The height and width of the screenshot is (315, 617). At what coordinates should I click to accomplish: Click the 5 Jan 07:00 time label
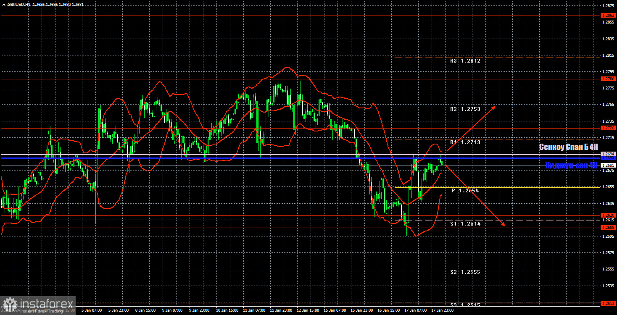[x=91, y=310]
